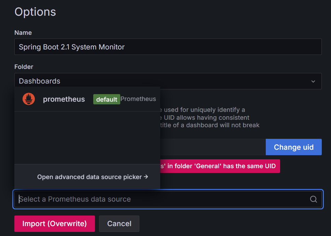
Task: Focus the Name field with Spring Boot text
Action: [168, 47]
